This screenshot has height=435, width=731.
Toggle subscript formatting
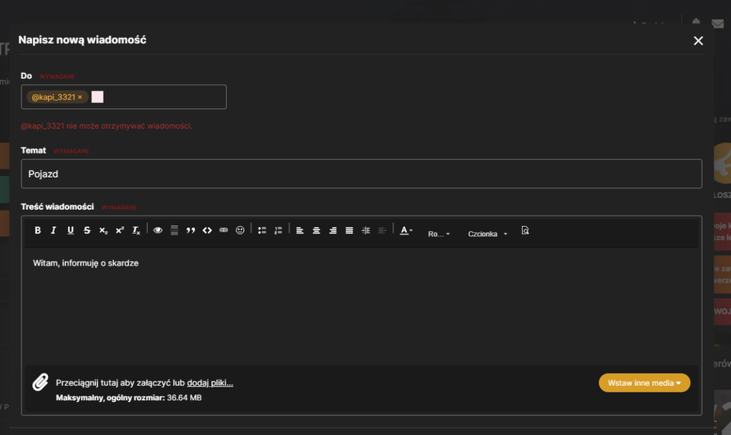(x=104, y=230)
